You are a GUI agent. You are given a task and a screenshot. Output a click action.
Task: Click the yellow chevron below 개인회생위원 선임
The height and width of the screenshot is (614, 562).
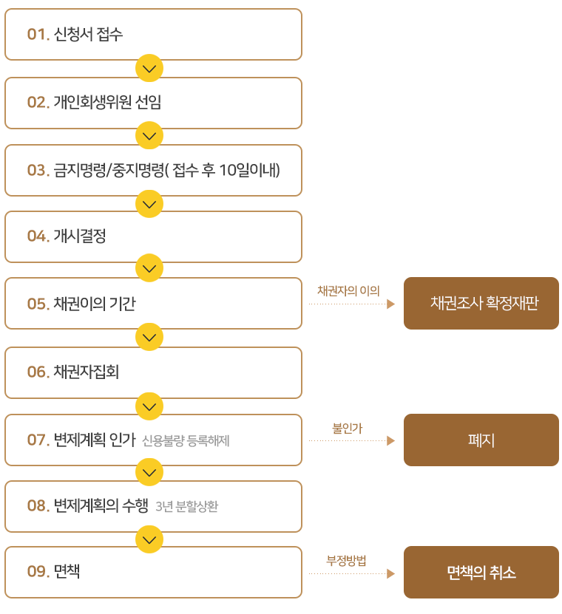pyautogui.click(x=149, y=135)
